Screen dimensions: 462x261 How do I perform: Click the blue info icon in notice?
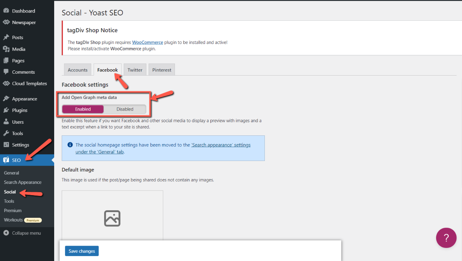70,145
